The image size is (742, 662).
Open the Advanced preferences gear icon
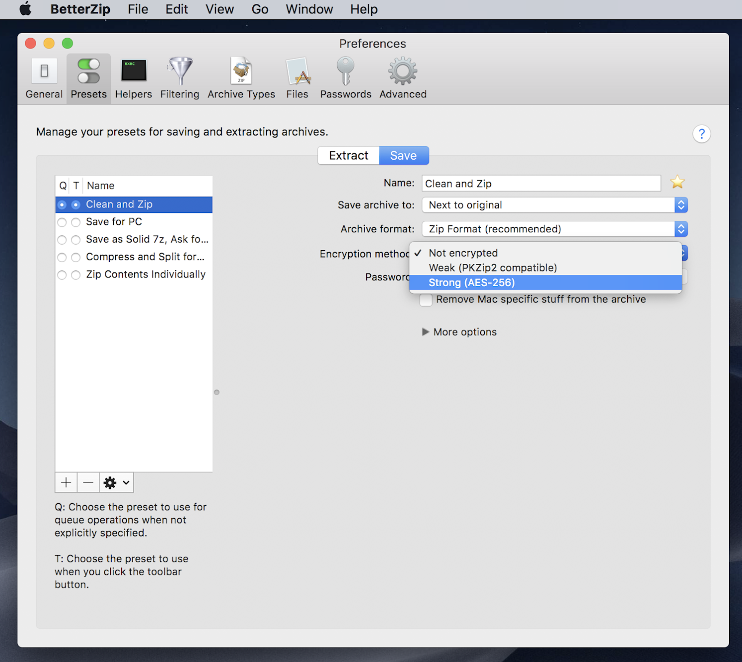pyautogui.click(x=402, y=77)
